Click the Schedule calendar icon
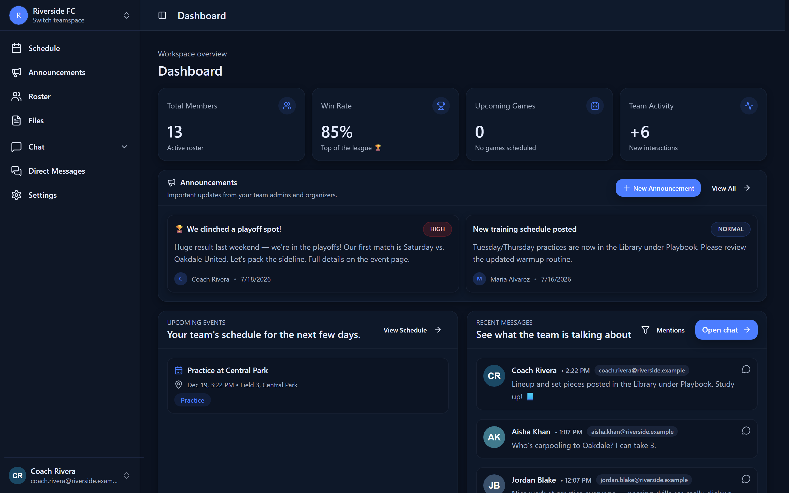Image resolution: width=789 pixels, height=493 pixels. coord(16,48)
